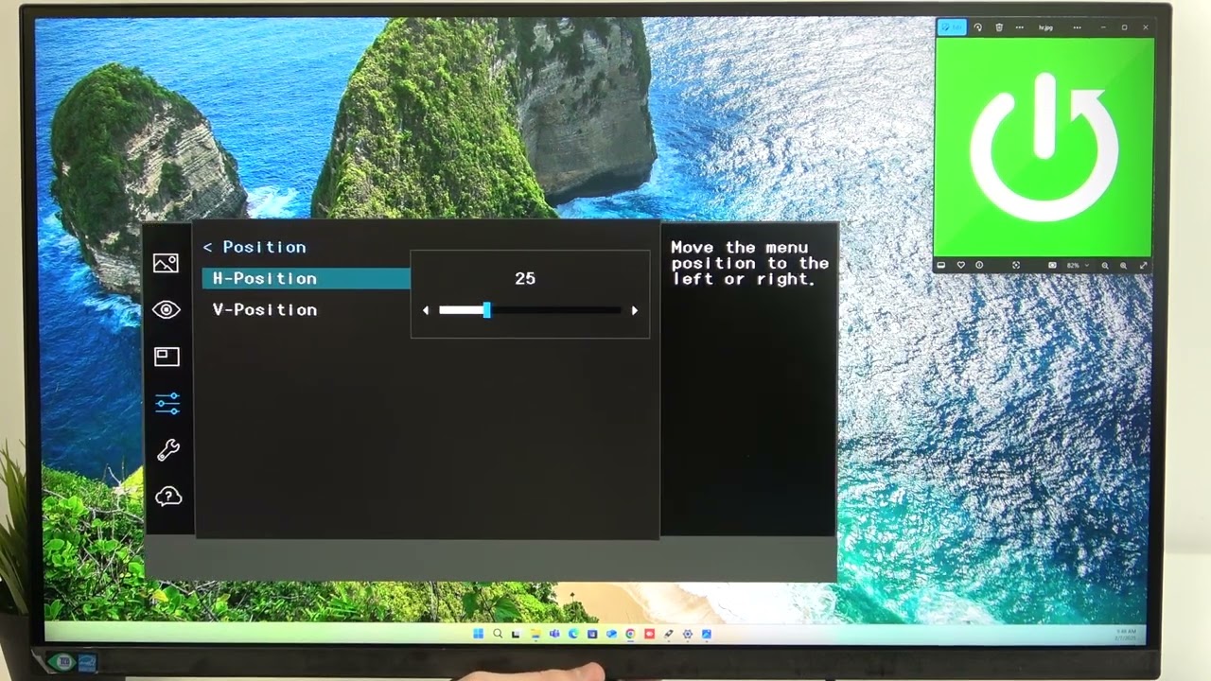Click the fit-to-window icon beside 82%
The image size is (1211, 681).
[x=1052, y=265]
